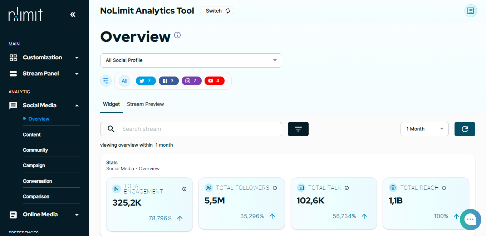The image size is (486, 236).
Task: Click the Stream Panel icon
Action: (13, 74)
